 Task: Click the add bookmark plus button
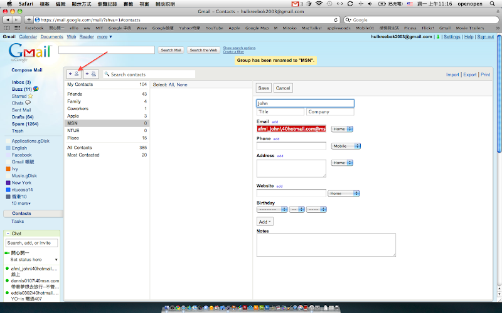coord(28,20)
